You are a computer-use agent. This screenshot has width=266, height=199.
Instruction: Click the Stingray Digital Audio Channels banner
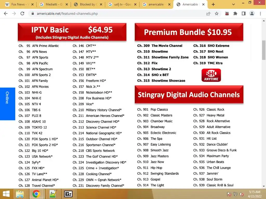tap(189, 94)
